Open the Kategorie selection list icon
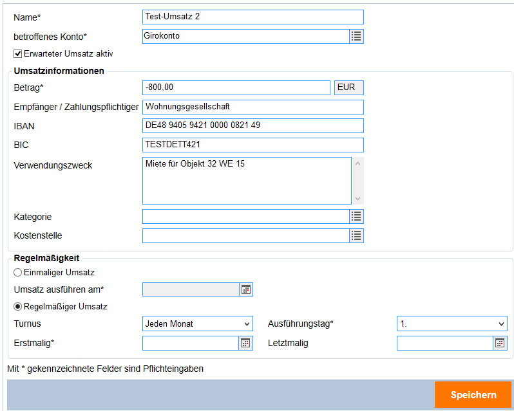The height and width of the screenshot is (411, 514). point(356,216)
